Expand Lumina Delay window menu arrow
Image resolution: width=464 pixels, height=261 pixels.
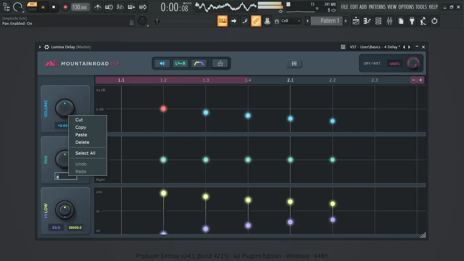[40, 47]
